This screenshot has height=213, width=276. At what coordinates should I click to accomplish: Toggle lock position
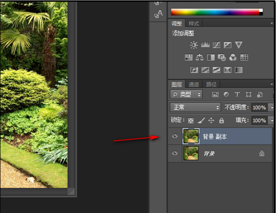pos(211,121)
